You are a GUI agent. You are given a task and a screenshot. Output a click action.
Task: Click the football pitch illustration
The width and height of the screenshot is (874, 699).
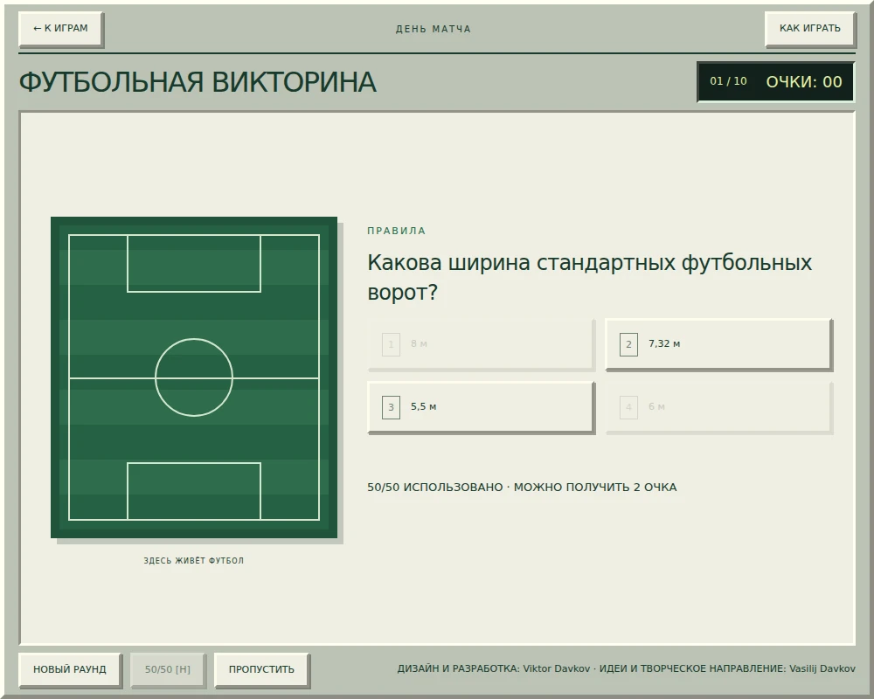[x=194, y=377]
